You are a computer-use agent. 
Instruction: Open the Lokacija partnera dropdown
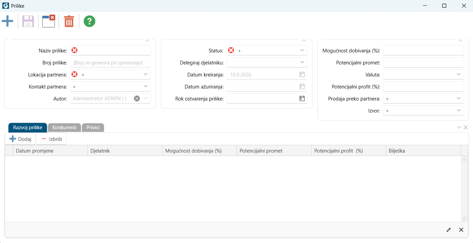pos(146,74)
